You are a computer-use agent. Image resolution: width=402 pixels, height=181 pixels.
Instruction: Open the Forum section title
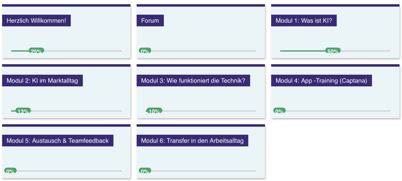(150, 21)
